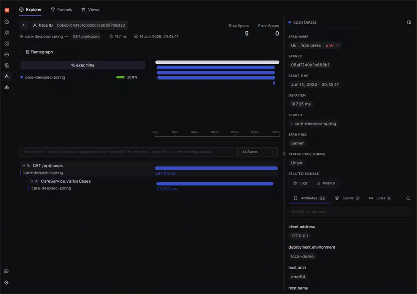The width and height of the screenshot is (417, 294).
Task: Switch to the Funnels tab
Action: click(61, 10)
